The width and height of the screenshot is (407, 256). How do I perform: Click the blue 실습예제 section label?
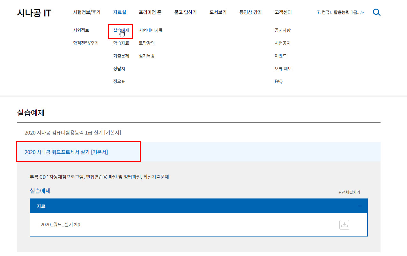[x=40, y=191]
